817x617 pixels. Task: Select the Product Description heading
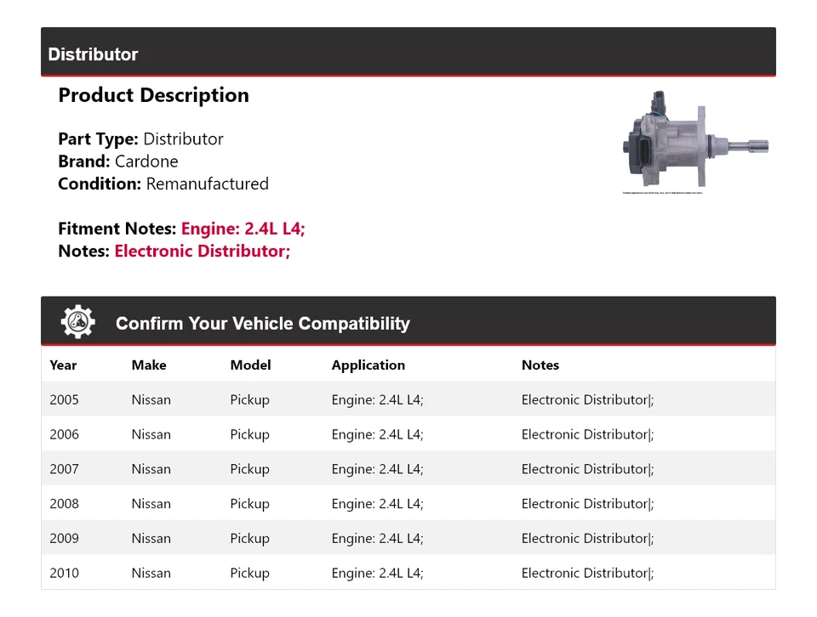click(x=153, y=95)
